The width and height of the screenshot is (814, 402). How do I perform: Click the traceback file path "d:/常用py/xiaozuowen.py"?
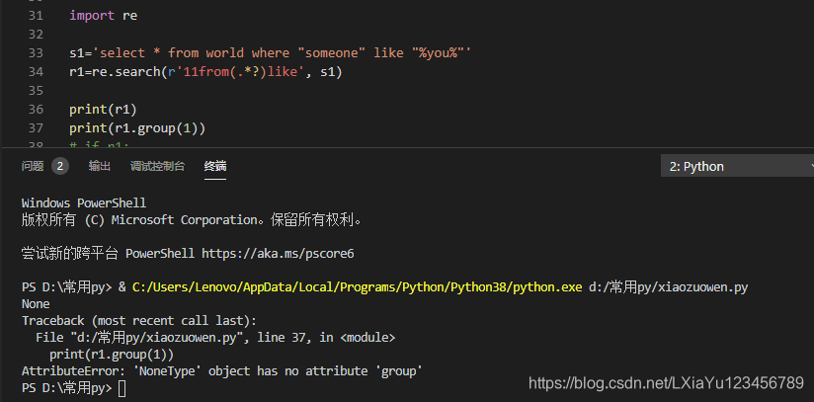click(x=157, y=338)
